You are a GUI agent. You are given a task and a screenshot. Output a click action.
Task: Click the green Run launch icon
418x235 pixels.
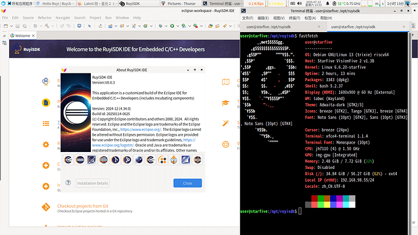pos(172,26)
